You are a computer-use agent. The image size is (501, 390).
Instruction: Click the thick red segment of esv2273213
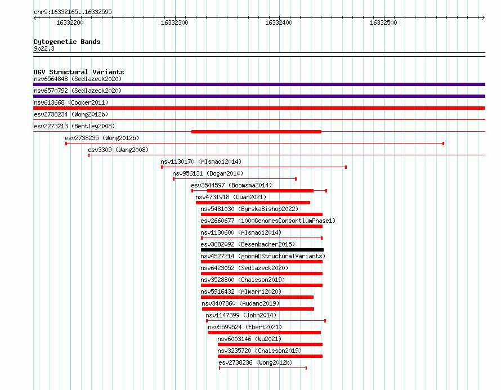(256, 132)
